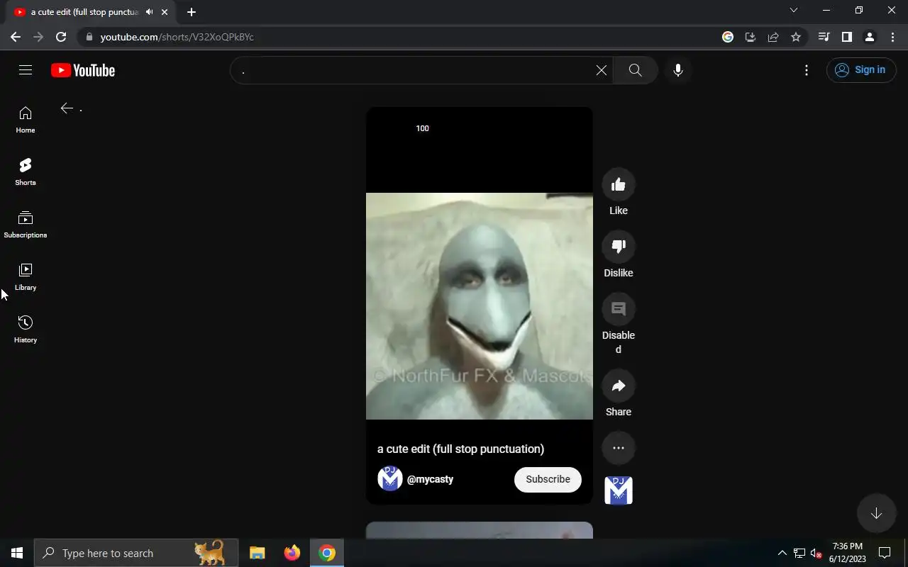Viewport: 908px width, 567px height.
Task: Open Chrome three-dot menu
Action: (x=892, y=37)
